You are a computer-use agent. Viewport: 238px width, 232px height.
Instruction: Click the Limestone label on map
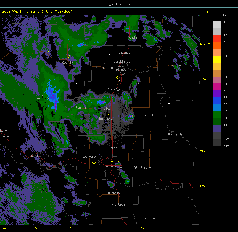(x=42, y=98)
